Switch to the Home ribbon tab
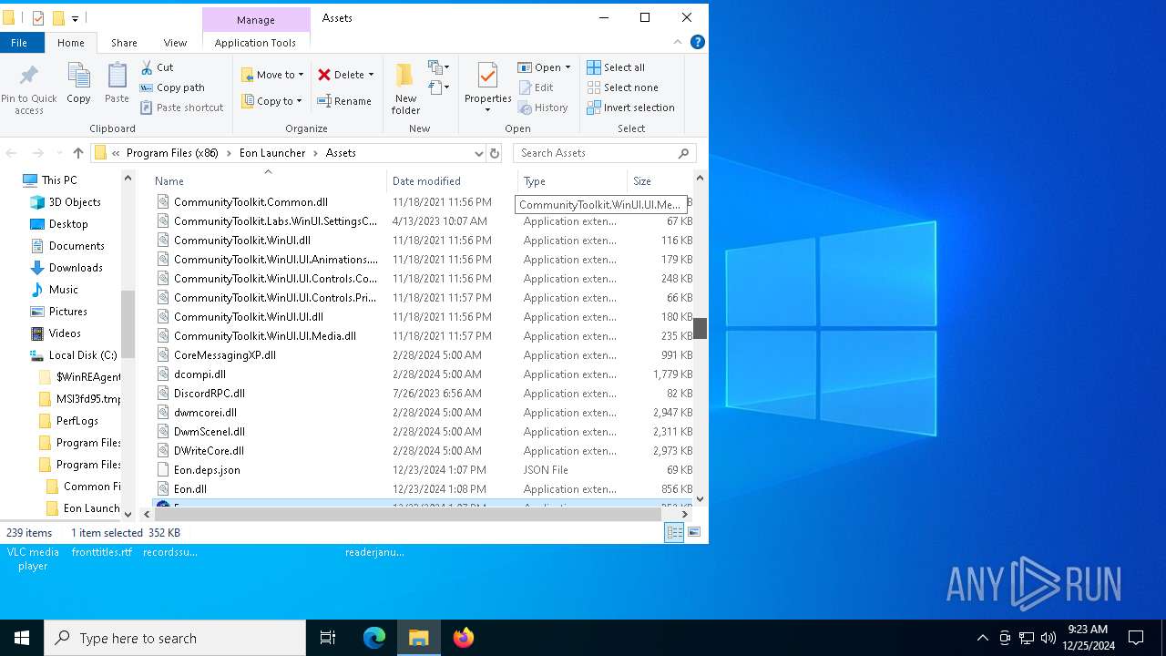This screenshot has width=1166, height=656. coord(71,42)
